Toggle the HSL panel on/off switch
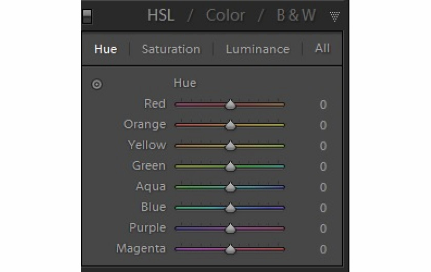The height and width of the screenshot is (272, 431). coord(87,16)
